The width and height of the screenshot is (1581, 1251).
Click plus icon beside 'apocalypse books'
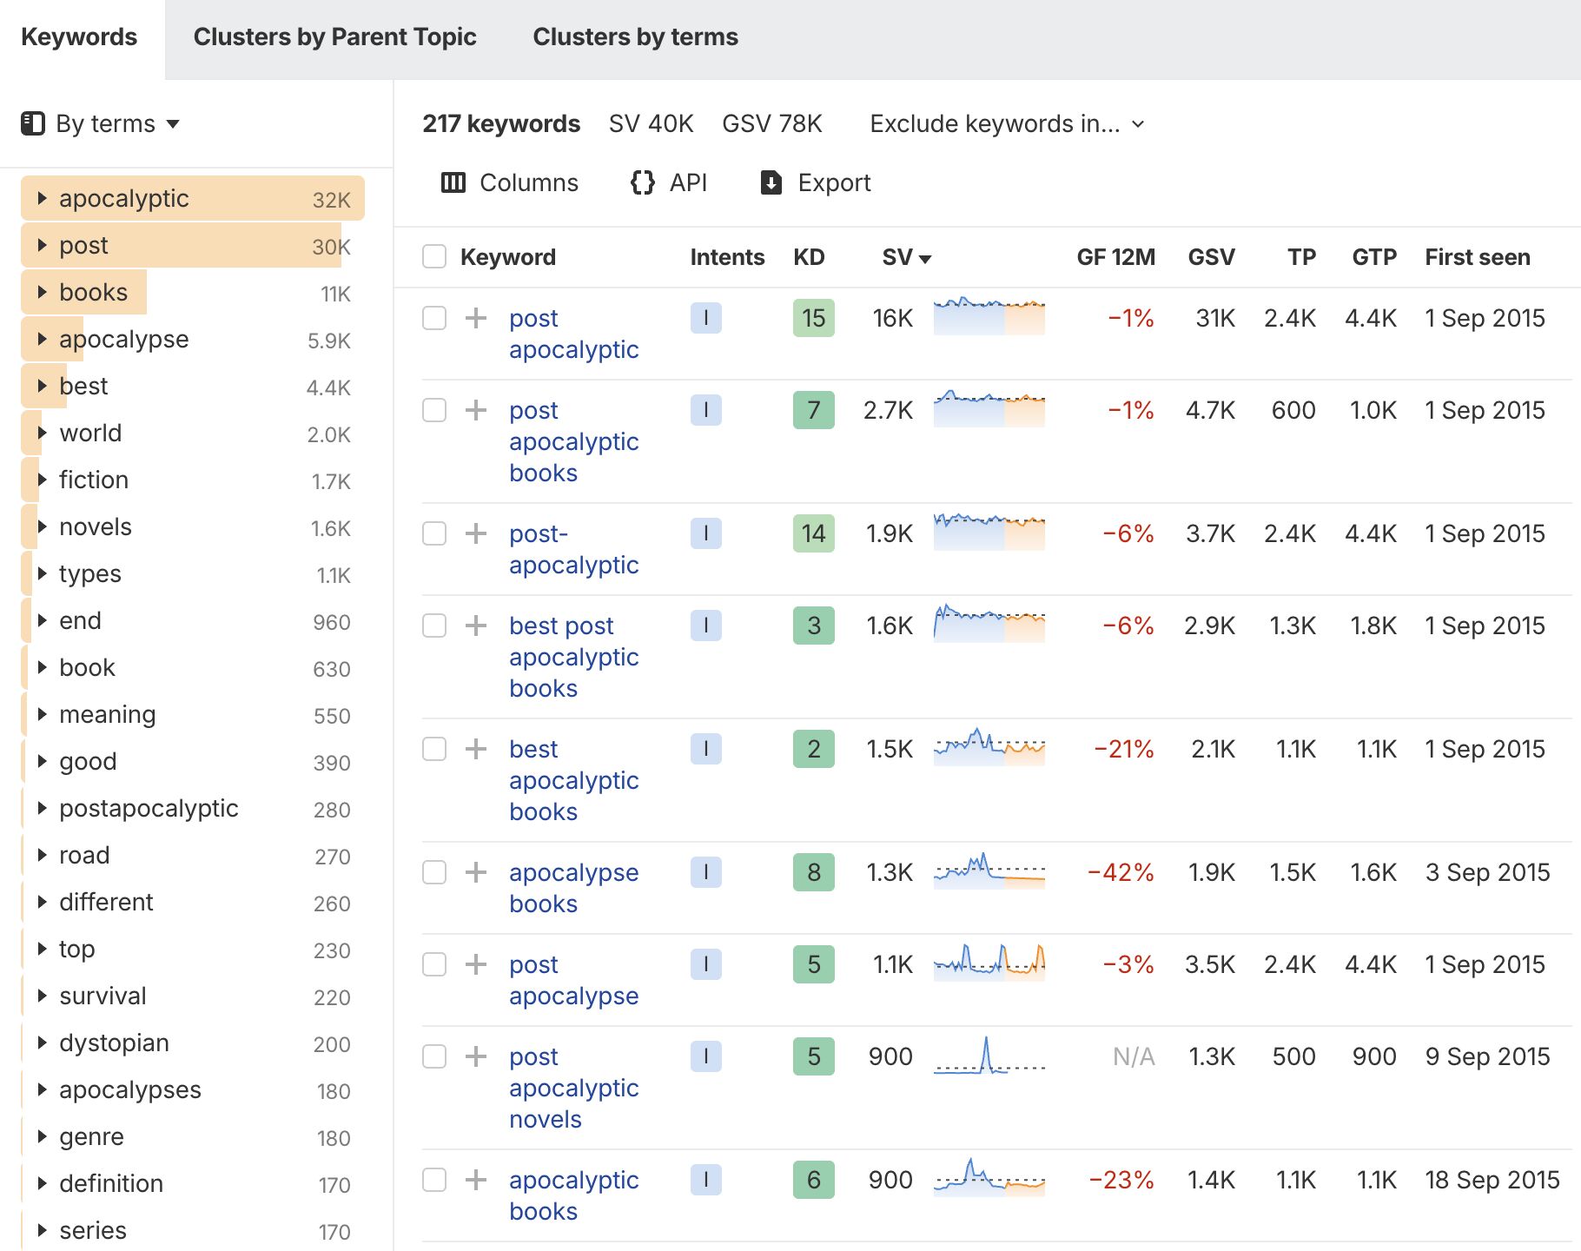(476, 872)
